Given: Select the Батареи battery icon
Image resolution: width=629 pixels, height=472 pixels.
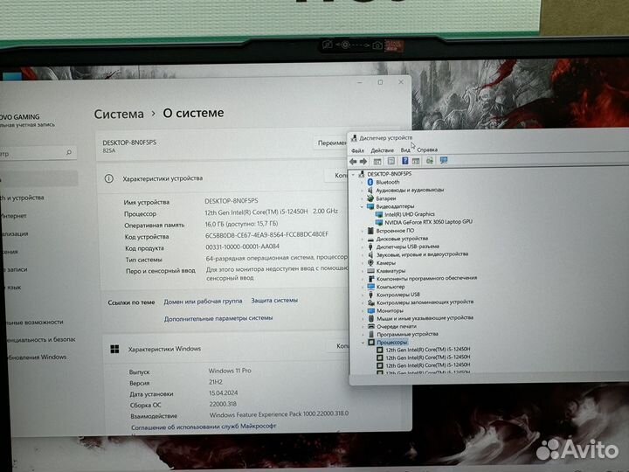Looking at the screenshot, I should (370, 198).
